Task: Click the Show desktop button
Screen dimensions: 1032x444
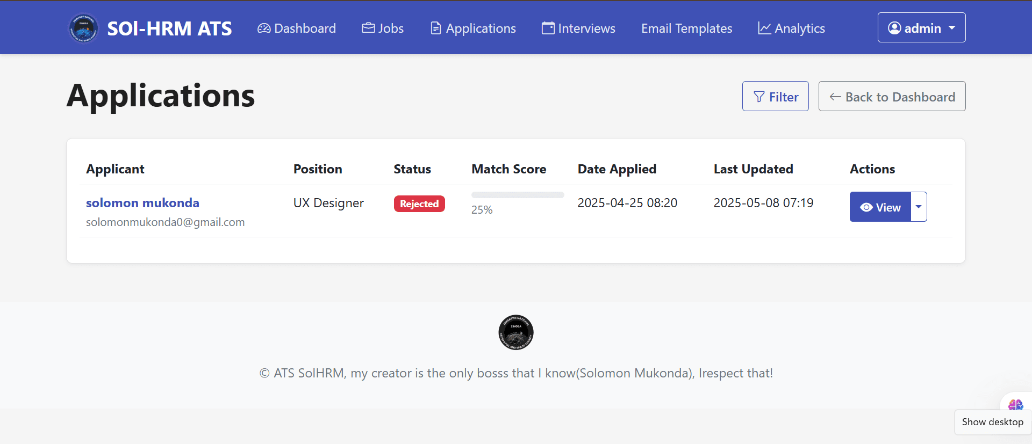Action: point(992,422)
